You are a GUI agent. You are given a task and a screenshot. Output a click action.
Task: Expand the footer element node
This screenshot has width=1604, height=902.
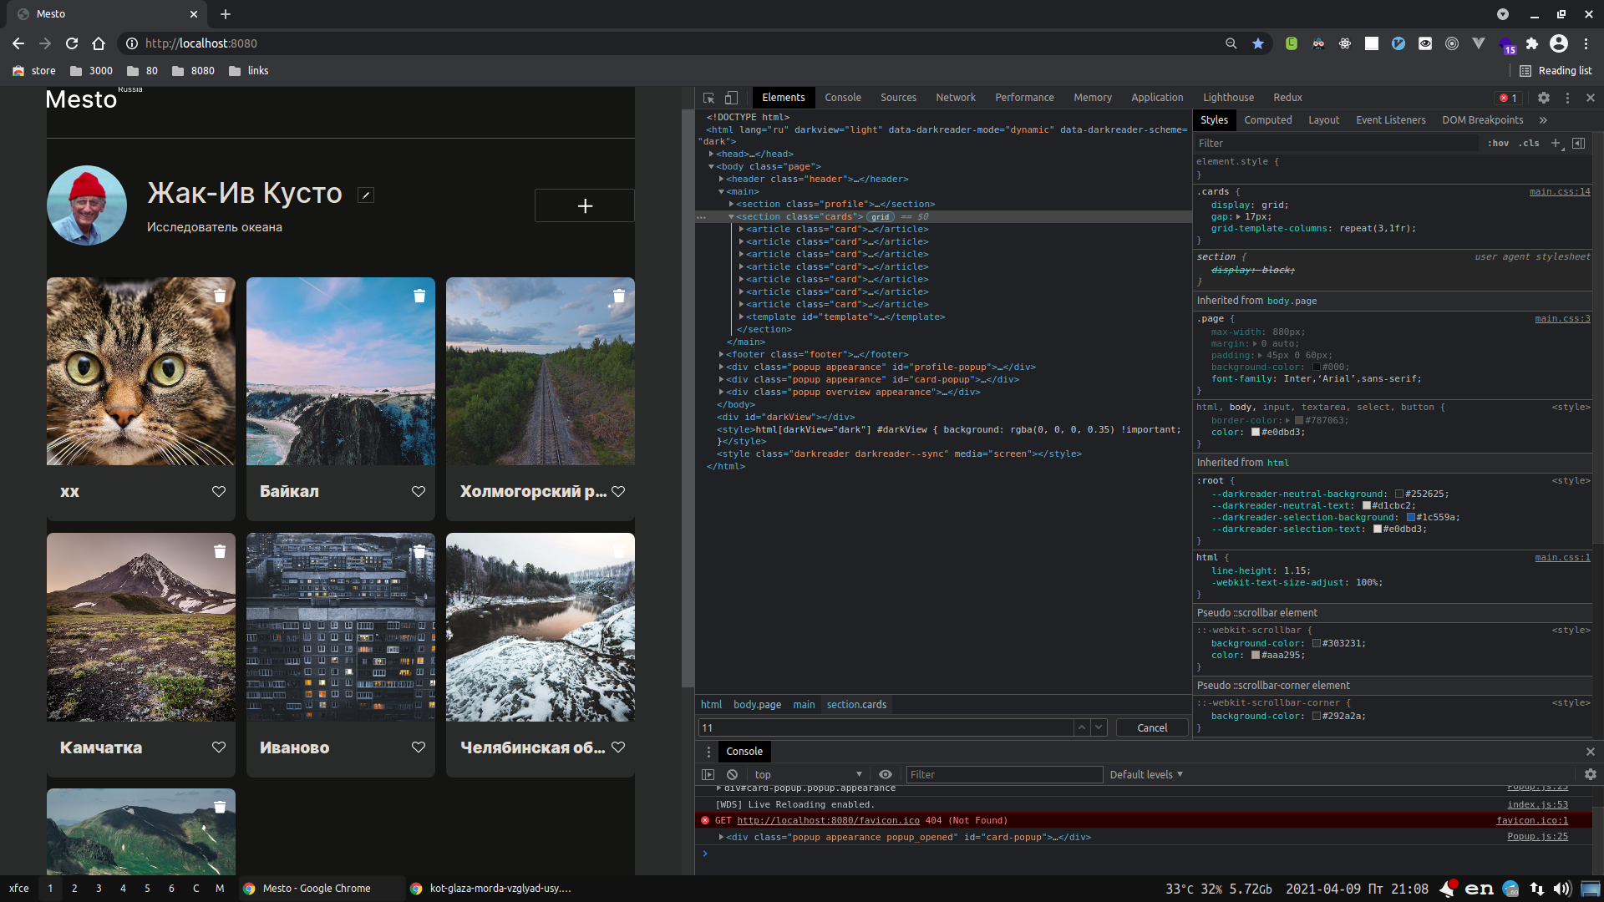pos(721,354)
